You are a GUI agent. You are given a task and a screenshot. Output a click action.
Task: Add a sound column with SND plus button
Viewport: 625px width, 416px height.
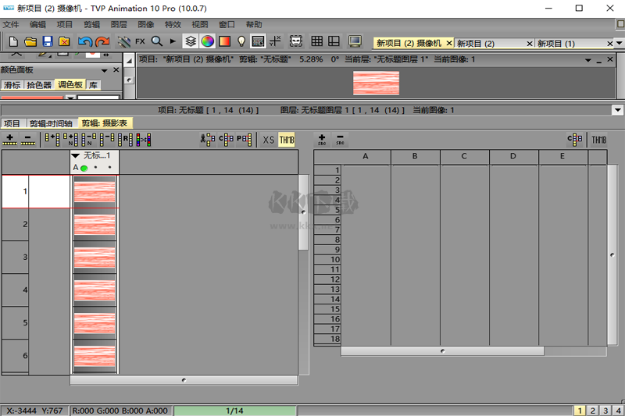click(322, 140)
